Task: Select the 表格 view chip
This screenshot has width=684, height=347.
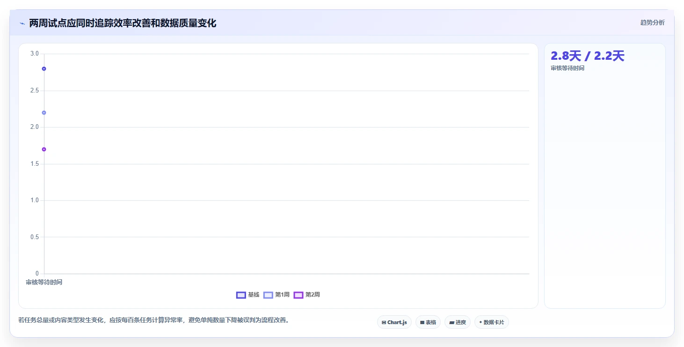Action: pos(428,322)
